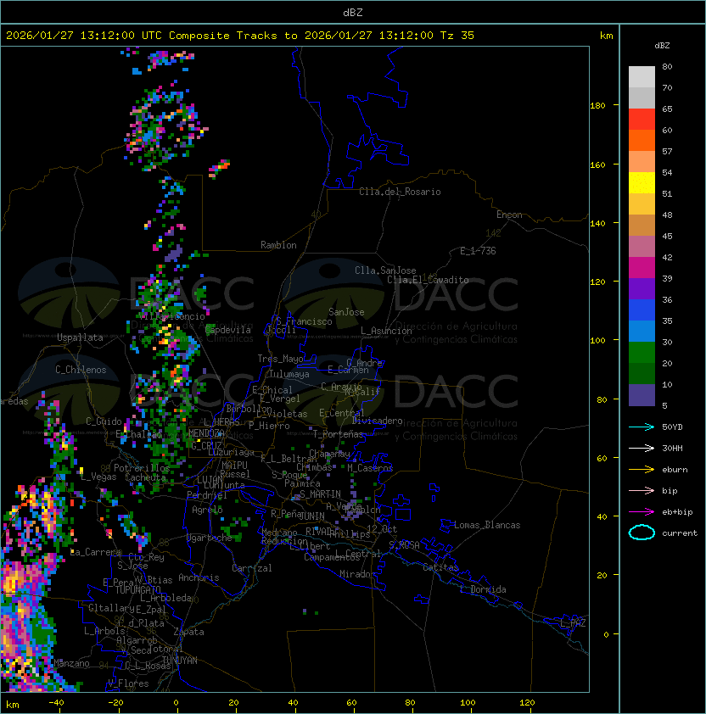Click the Clla.del_Rosario label

400,192
